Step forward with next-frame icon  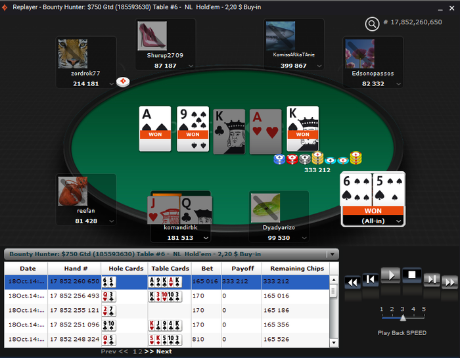tap(432, 279)
